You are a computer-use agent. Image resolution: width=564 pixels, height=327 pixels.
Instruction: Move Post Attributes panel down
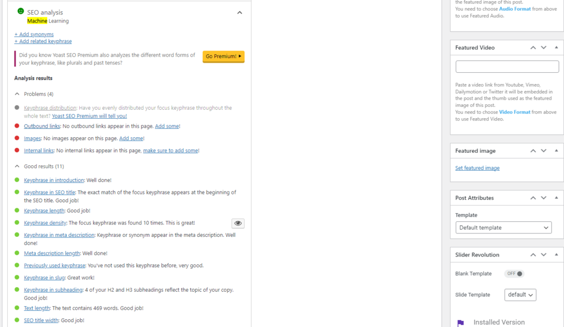(543, 198)
